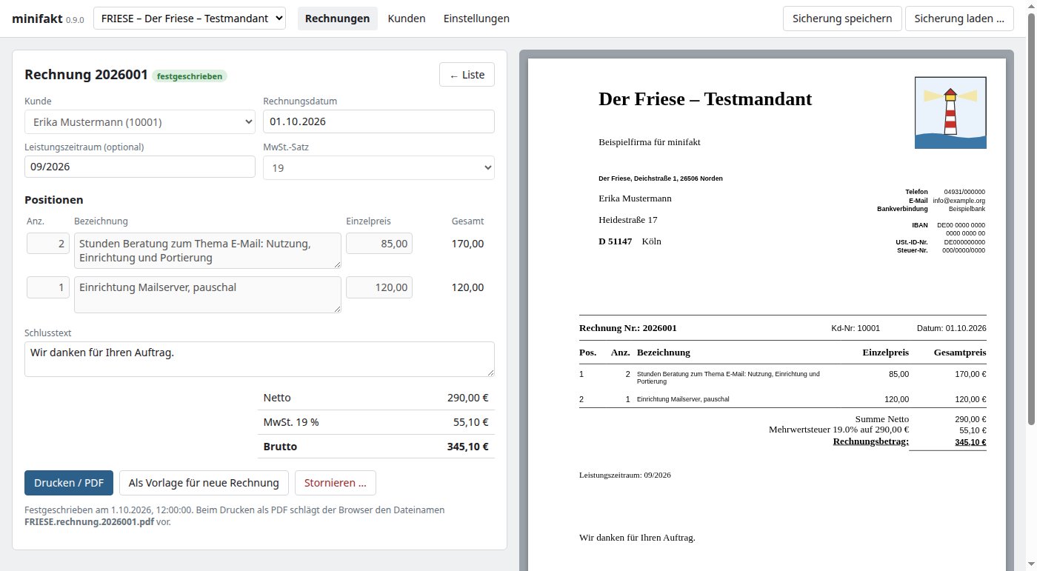Go to the Einstellungen tab
This screenshot has height=571, width=1037.
tap(476, 19)
